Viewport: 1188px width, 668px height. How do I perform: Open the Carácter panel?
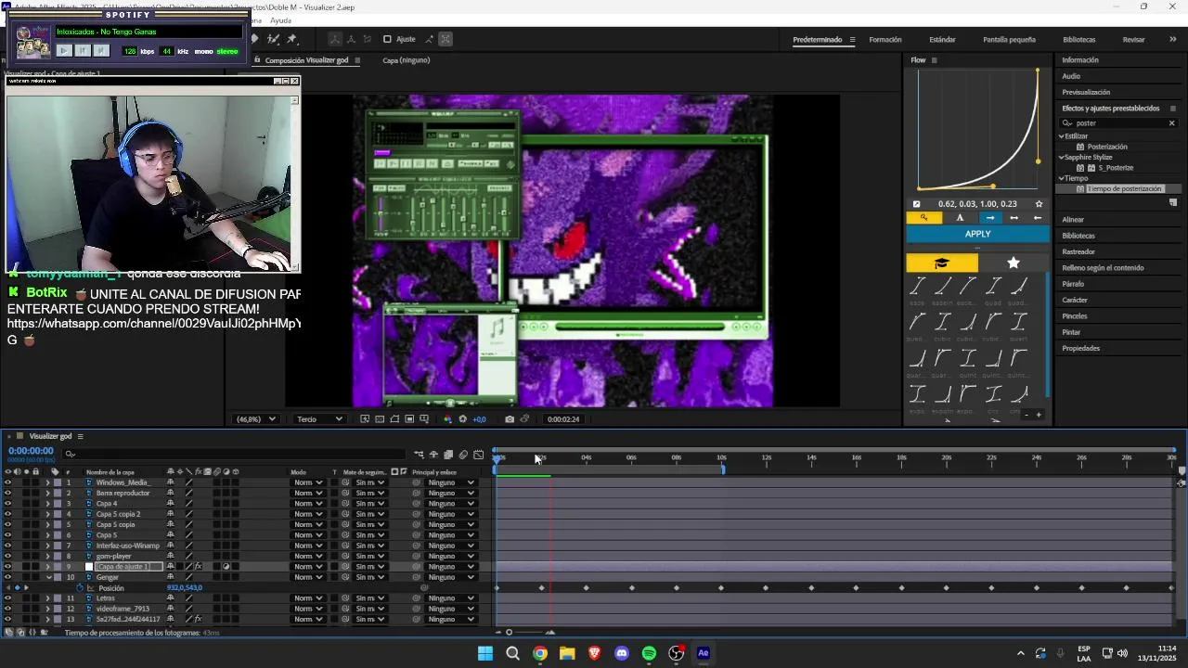pos(1075,300)
